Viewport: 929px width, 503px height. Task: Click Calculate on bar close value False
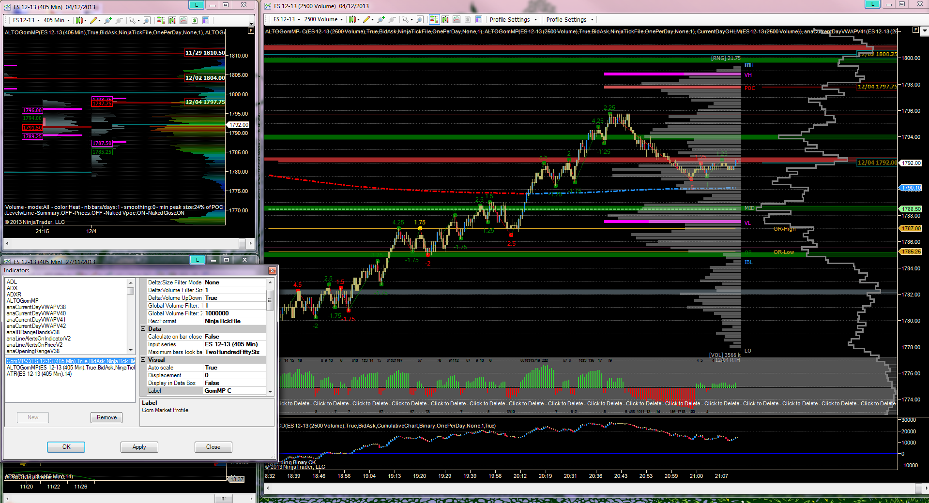(234, 337)
